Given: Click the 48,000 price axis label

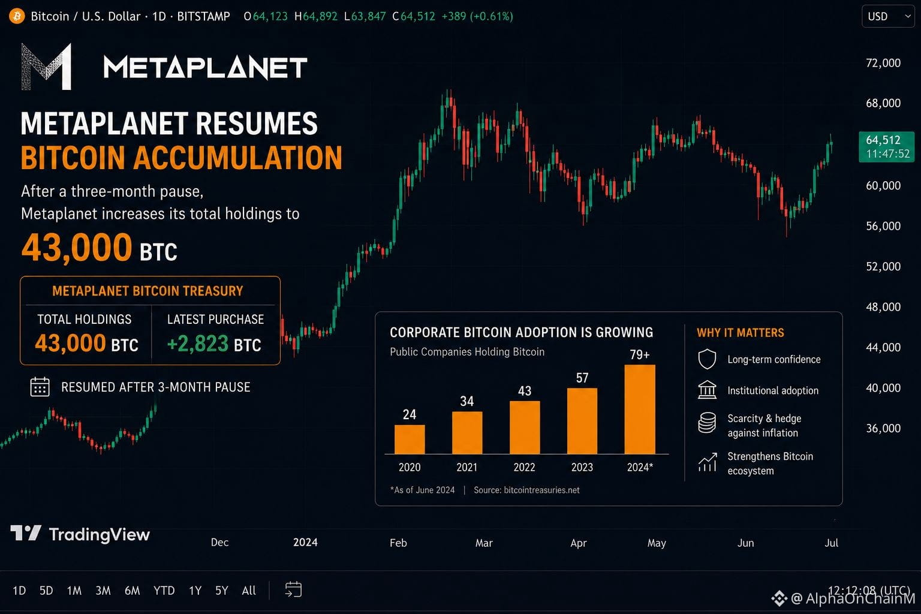Looking at the screenshot, I should click(883, 307).
